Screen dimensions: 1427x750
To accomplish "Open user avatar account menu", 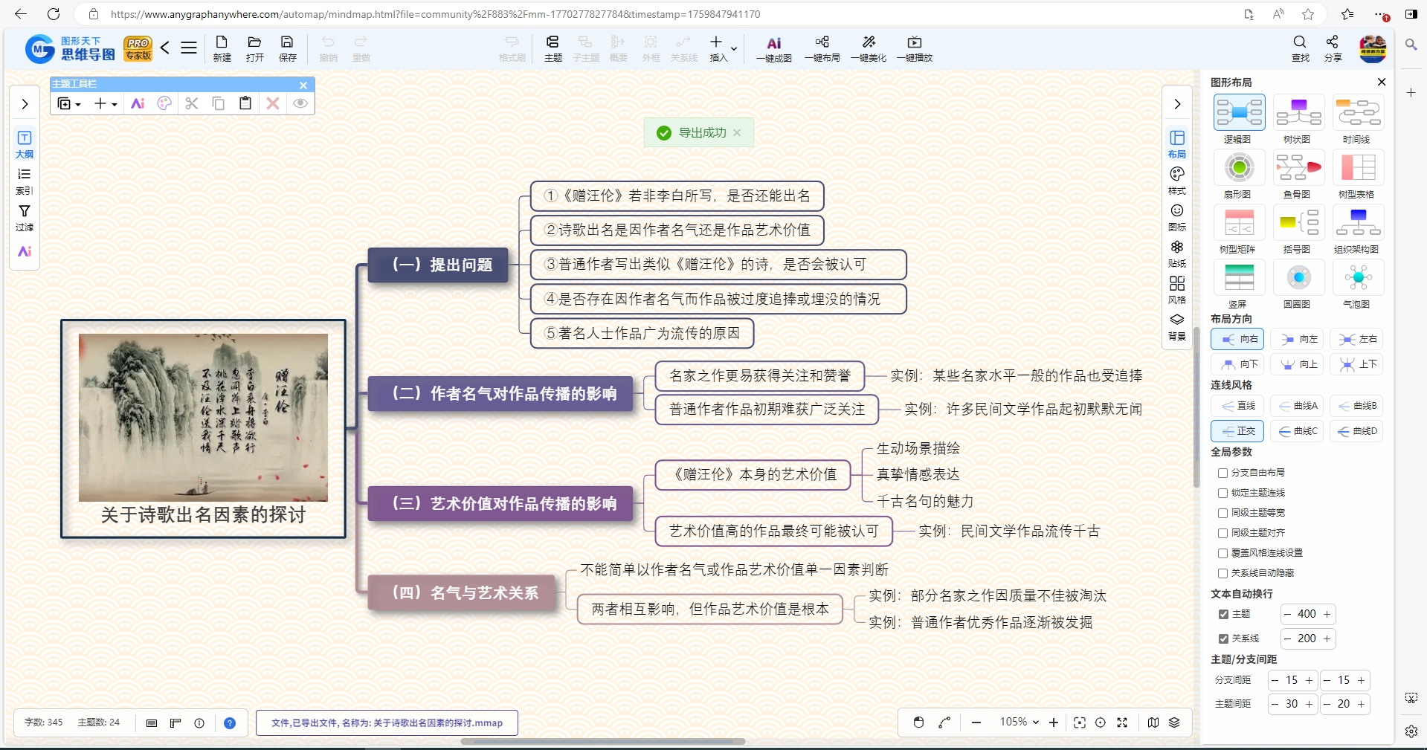I will tap(1373, 48).
